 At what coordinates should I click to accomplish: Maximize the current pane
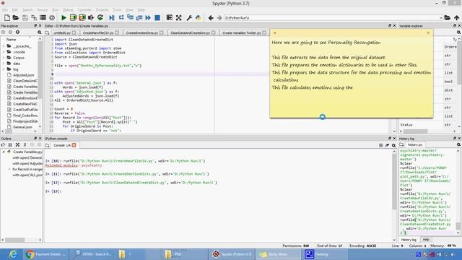pyautogui.click(x=170, y=17)
